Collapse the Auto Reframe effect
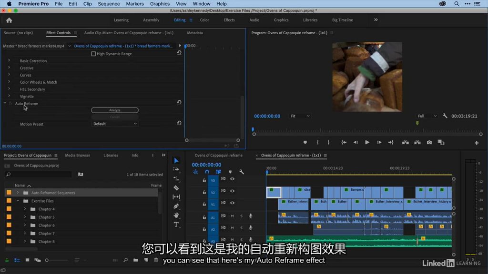The height and width of the screenshot is (274, 488). [x=5, y=103]
